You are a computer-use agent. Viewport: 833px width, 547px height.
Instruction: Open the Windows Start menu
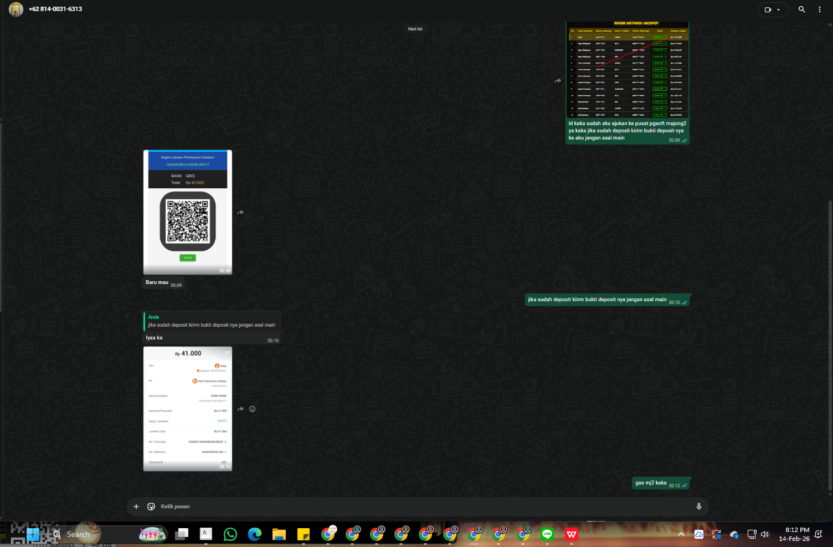click(x=33, y=534)
